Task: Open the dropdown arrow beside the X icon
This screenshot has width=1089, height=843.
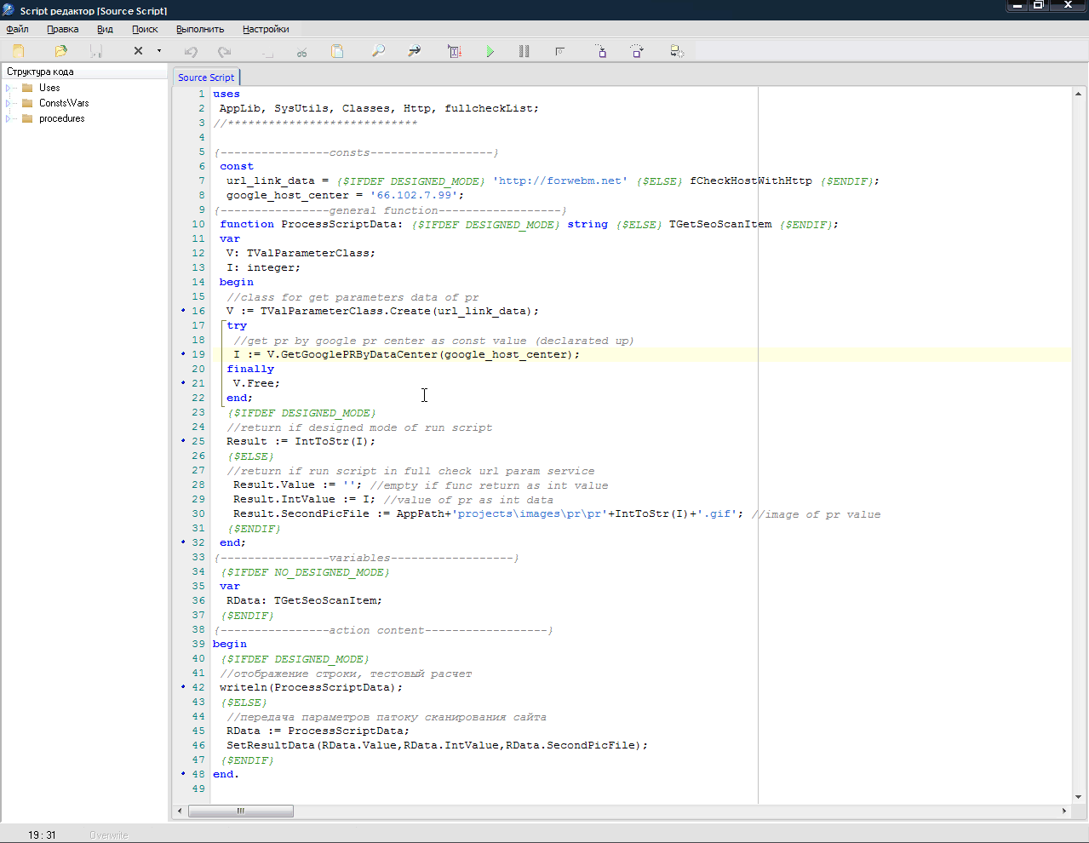Action: click(159, 51)
